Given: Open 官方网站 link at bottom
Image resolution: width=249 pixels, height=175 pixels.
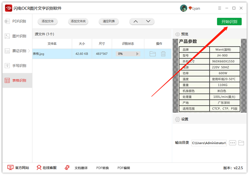Looking at the screenshot, I should pos(19,168).
